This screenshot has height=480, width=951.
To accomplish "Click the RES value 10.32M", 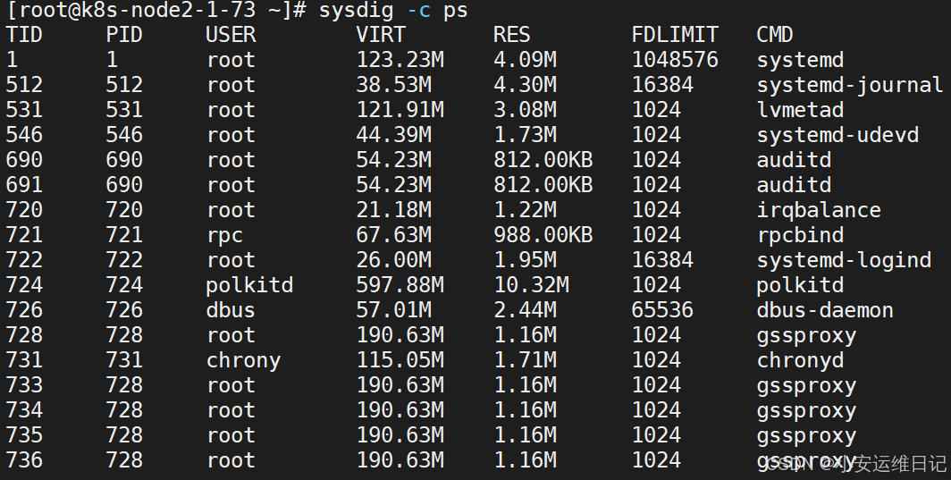I will click(531, 284).
